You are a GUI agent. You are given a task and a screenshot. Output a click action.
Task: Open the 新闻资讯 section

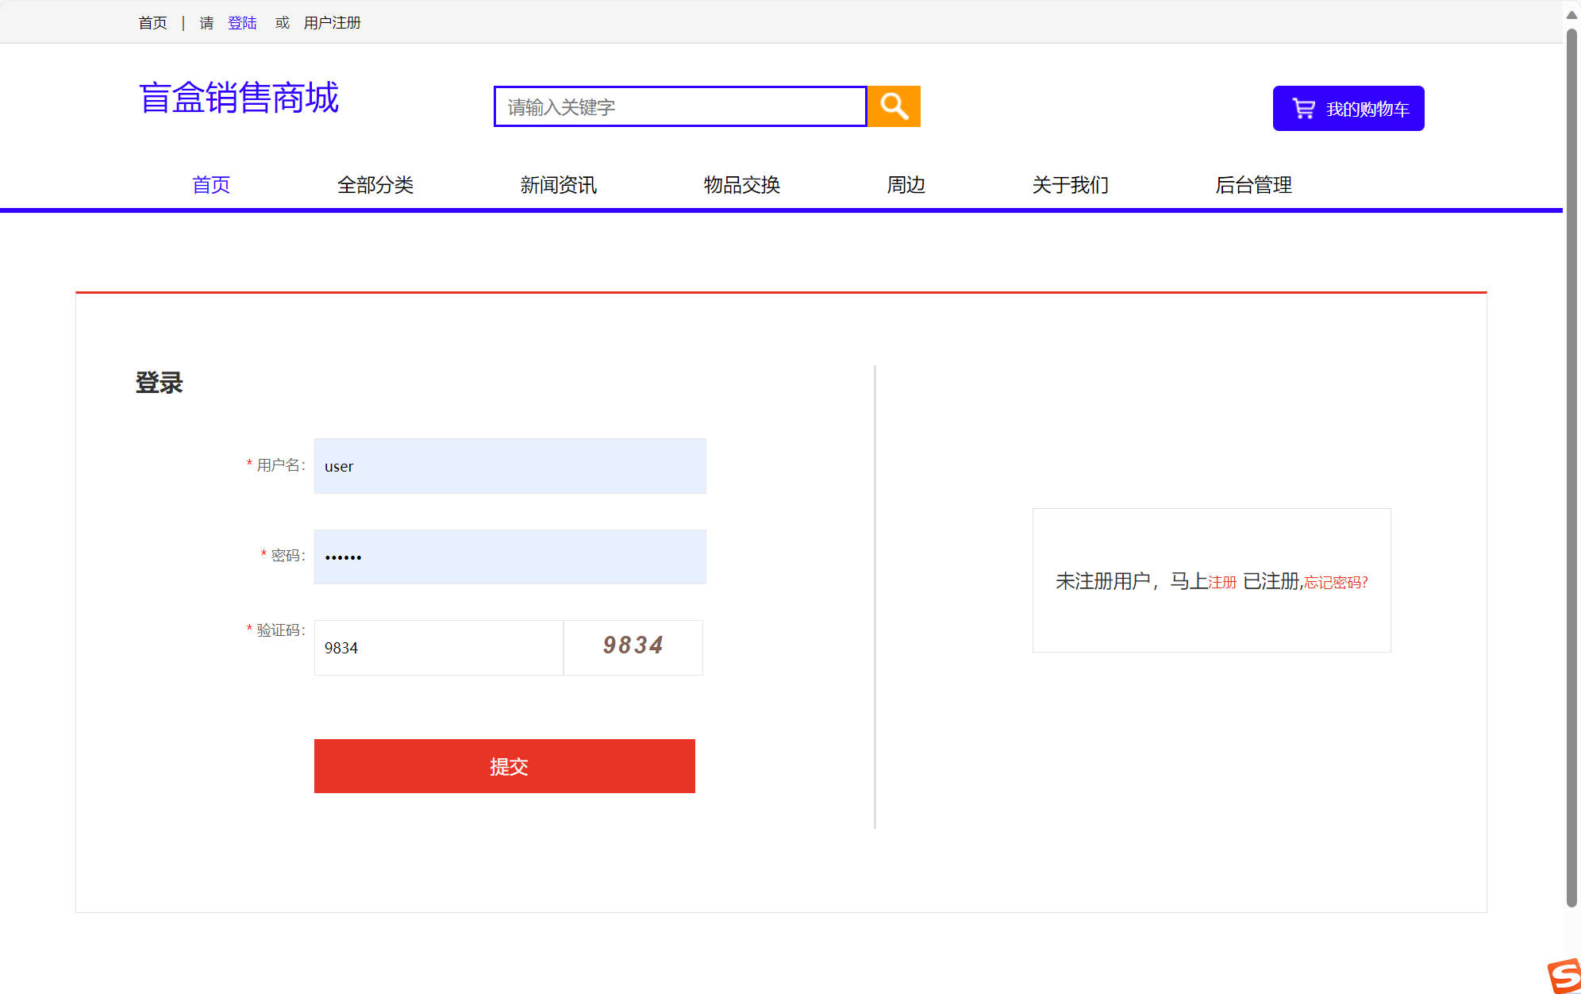click(x=558, y=185)
